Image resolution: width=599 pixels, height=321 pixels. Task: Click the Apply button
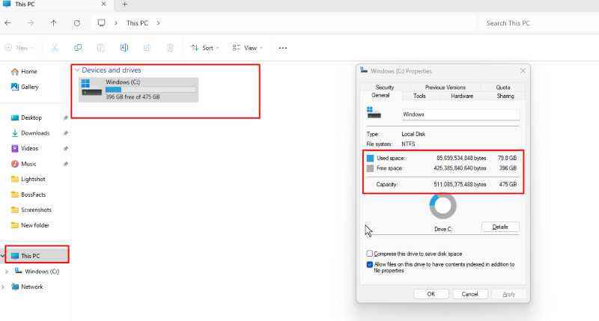coord(508,294)
